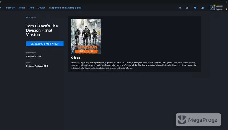Click Добавить в Мои Игры button

coord(45,44)
